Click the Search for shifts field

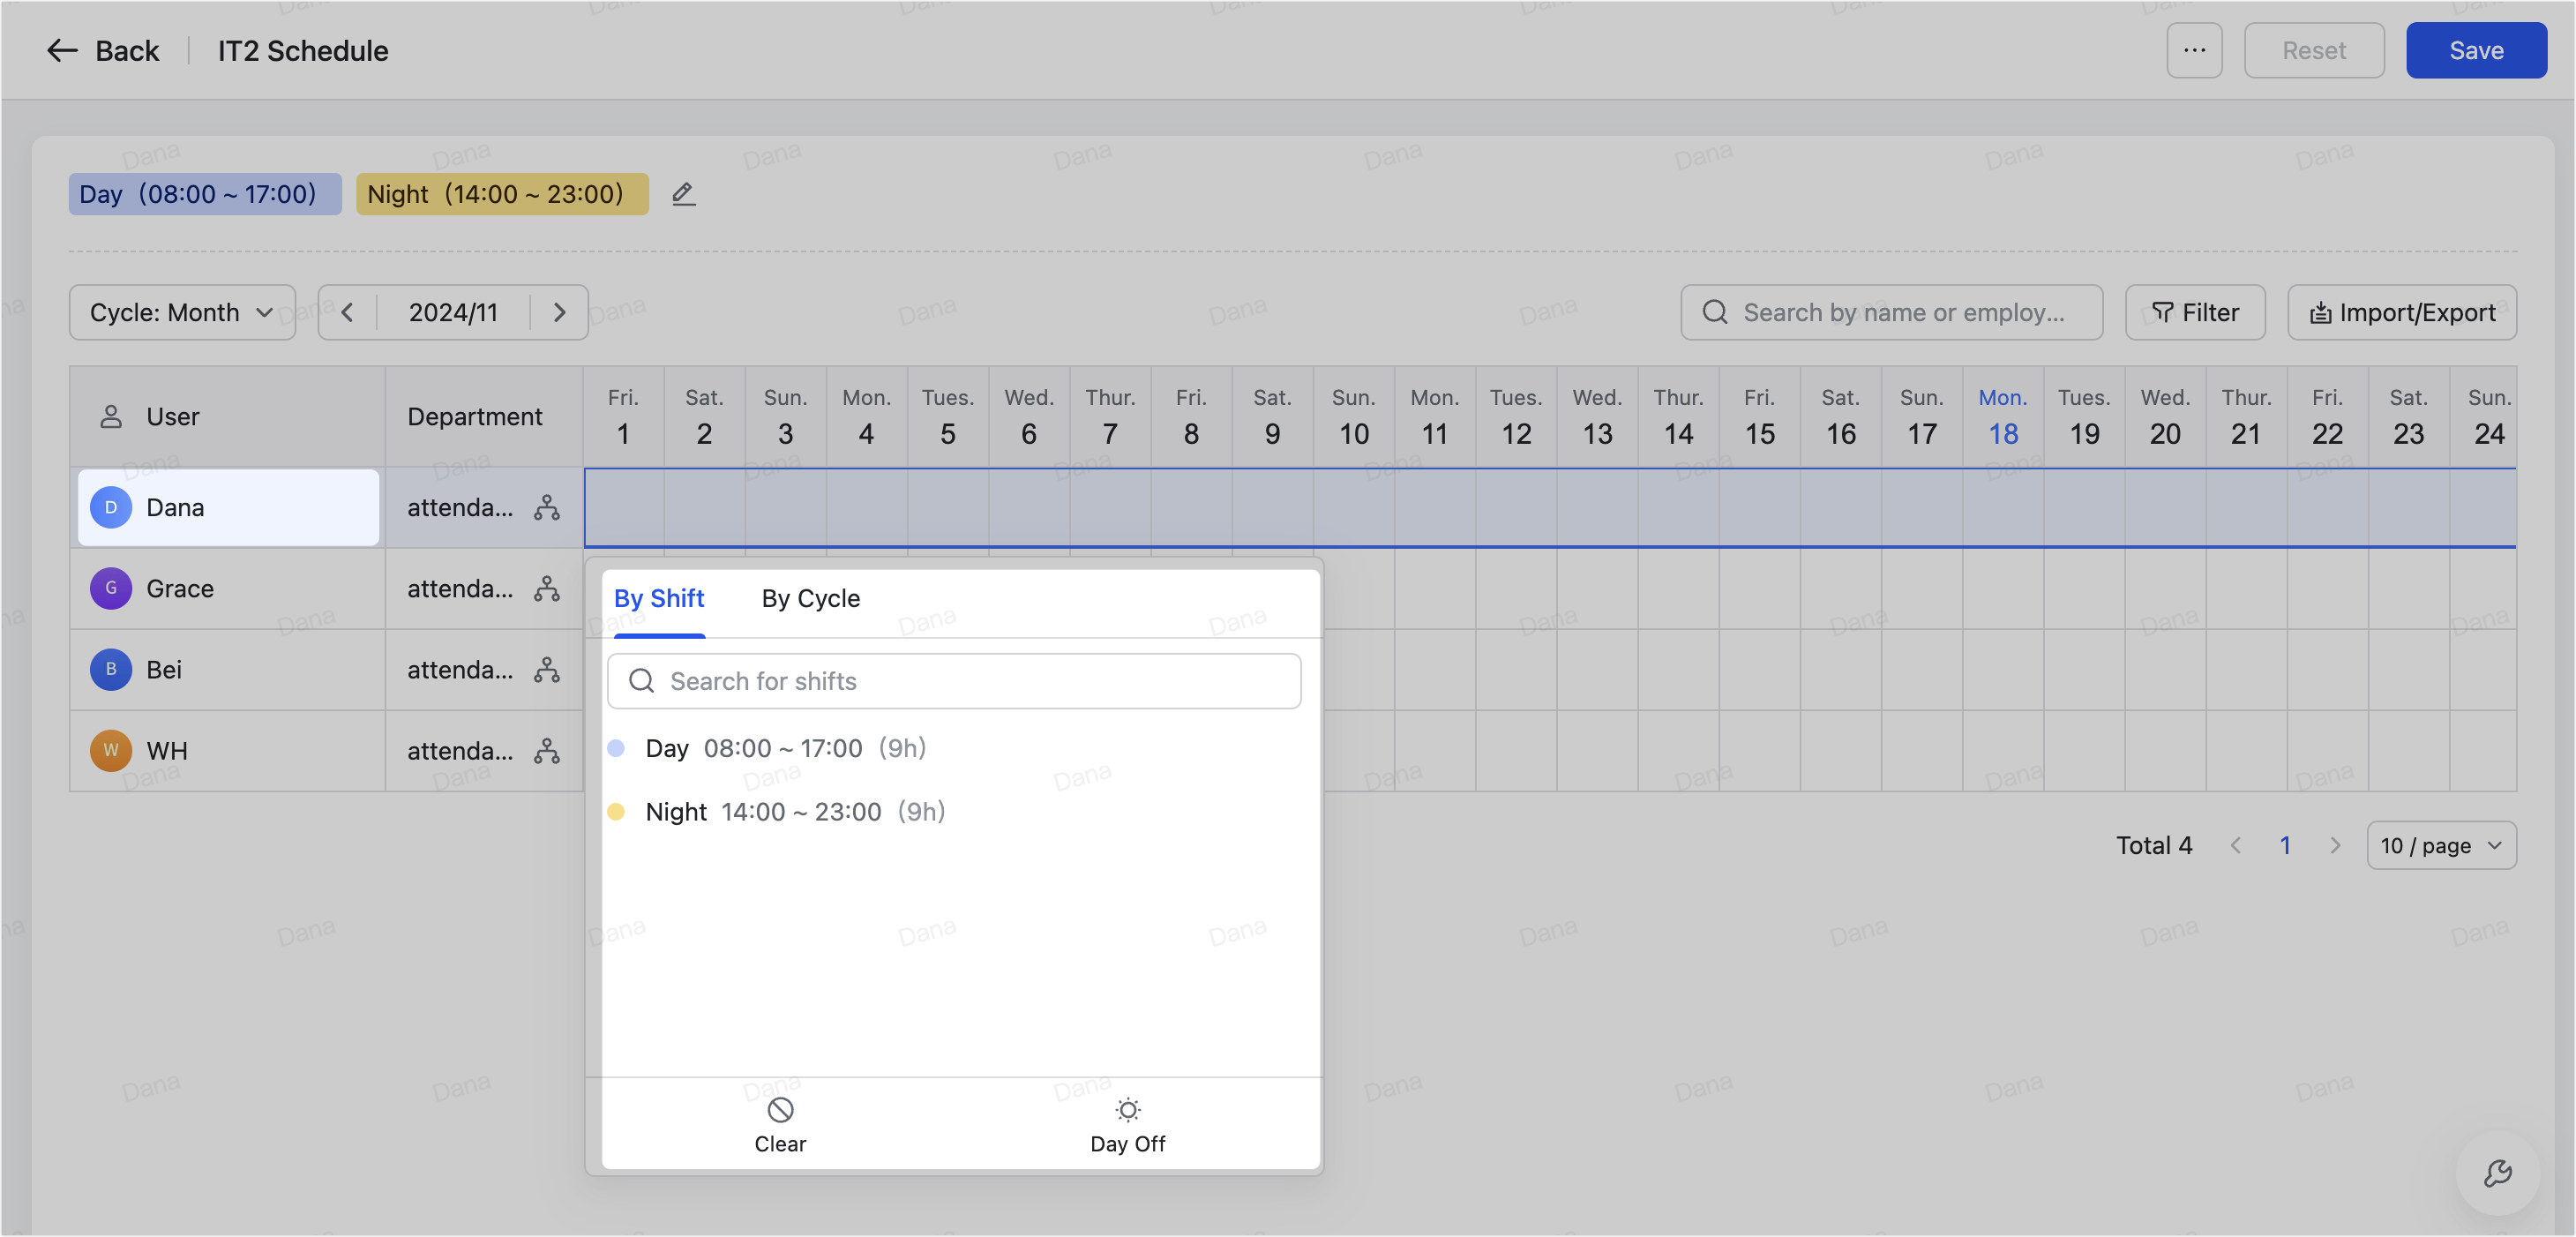pos(954,682)
